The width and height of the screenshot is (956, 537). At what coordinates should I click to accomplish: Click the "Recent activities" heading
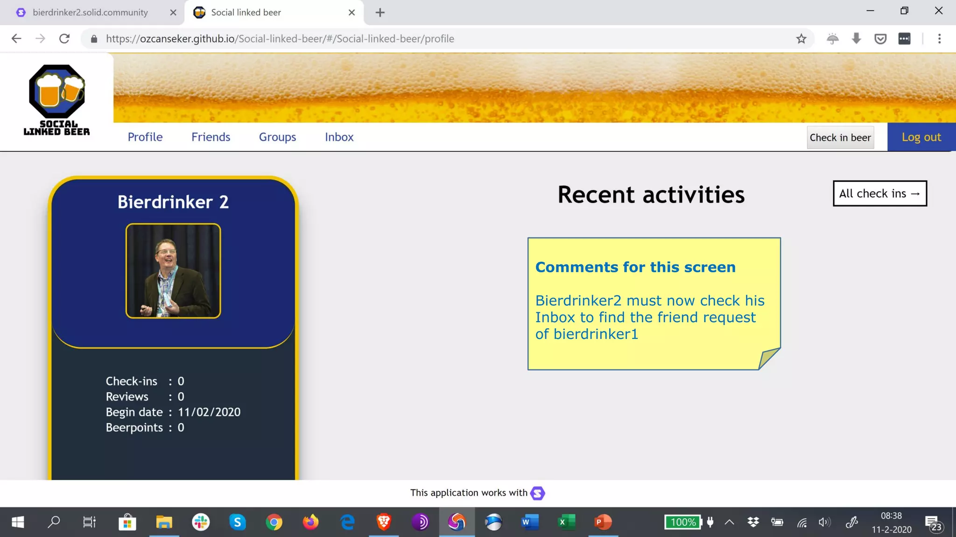(x=651, y=195)
